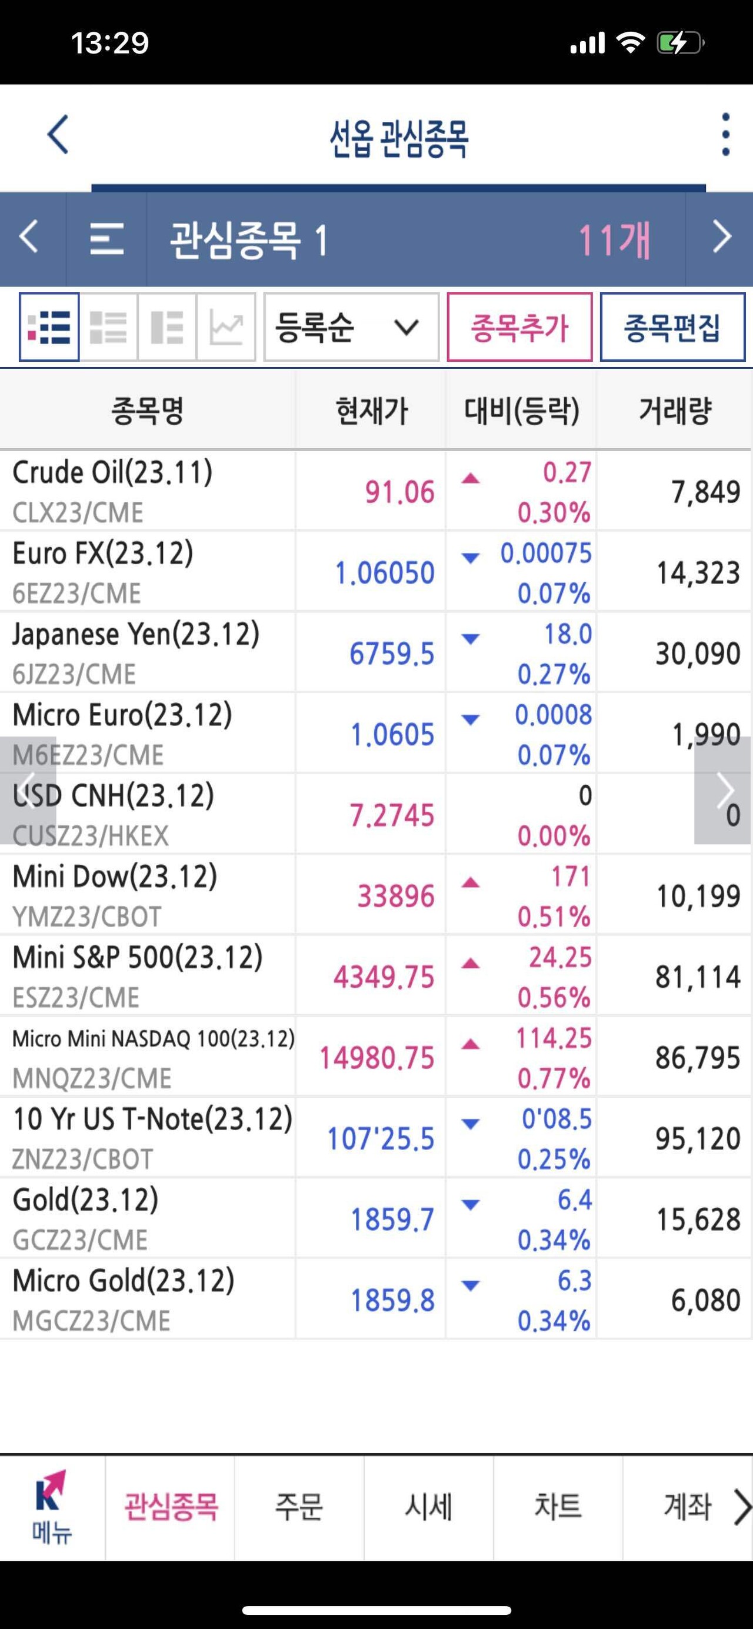Go to next watchlist group

[721, 238]
